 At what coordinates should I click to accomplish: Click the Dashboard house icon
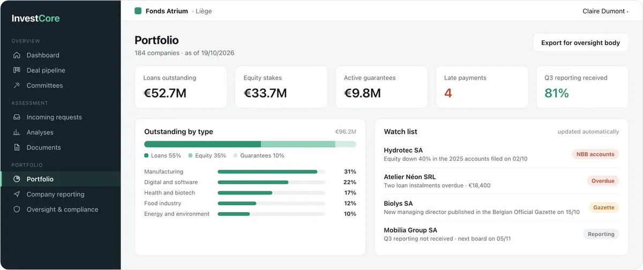point(17,55)
